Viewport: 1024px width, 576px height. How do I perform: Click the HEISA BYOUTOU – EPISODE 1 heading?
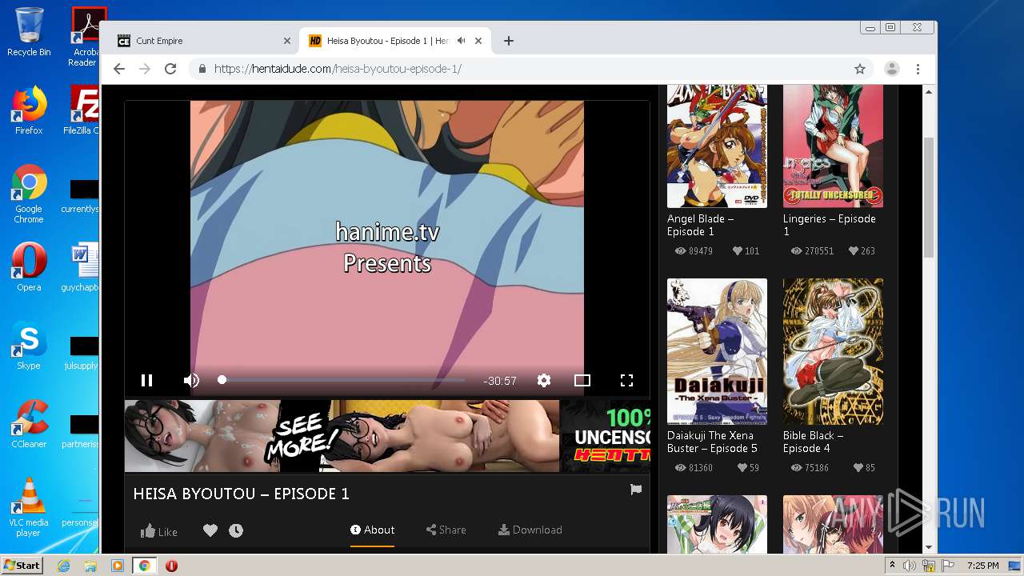pyautogui.click(x=242, y=494)
